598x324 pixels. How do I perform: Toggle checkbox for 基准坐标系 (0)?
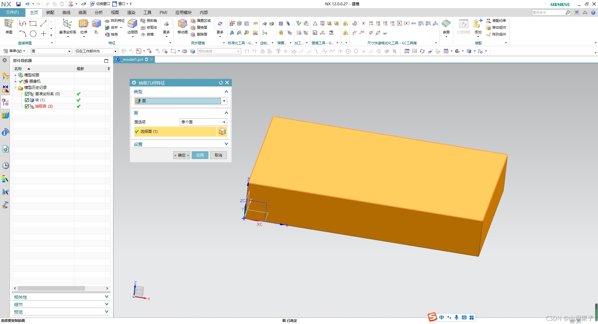tap(26, 94)
